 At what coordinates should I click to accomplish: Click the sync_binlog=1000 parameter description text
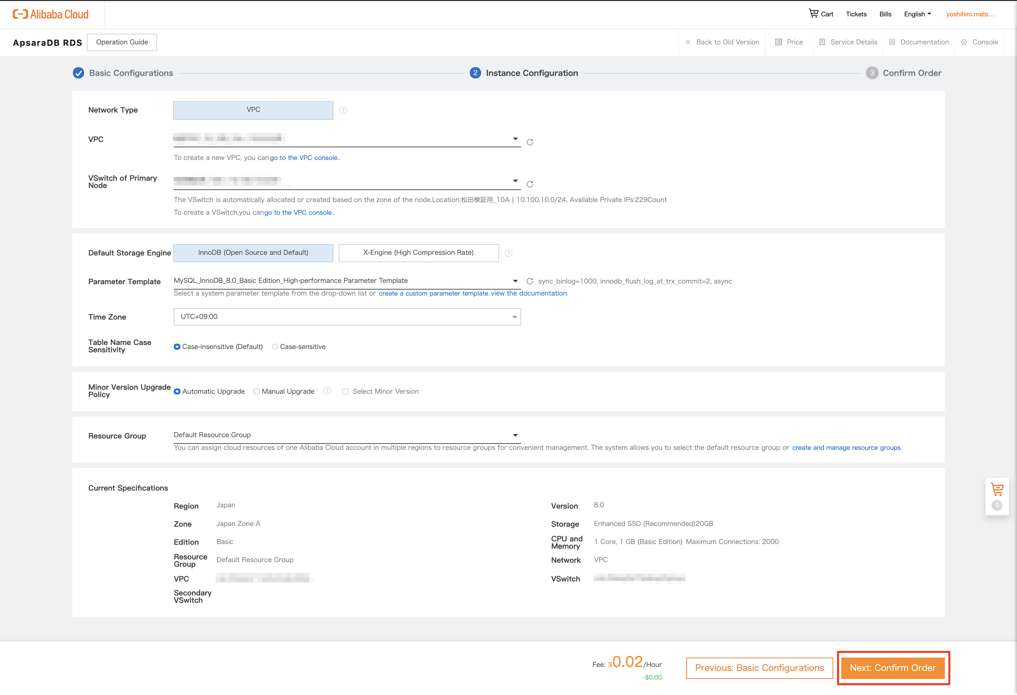click(x=634, y=281)
